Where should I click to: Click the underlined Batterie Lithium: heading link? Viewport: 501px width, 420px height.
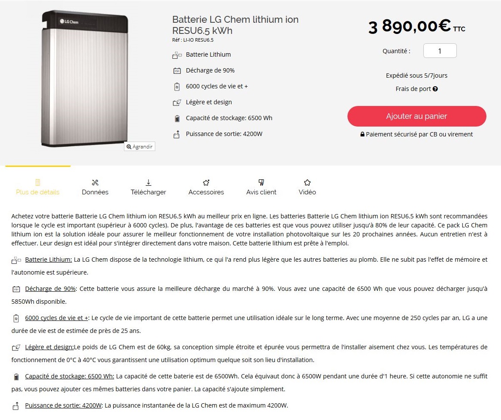pyautogui.click(x=48, y=260)
